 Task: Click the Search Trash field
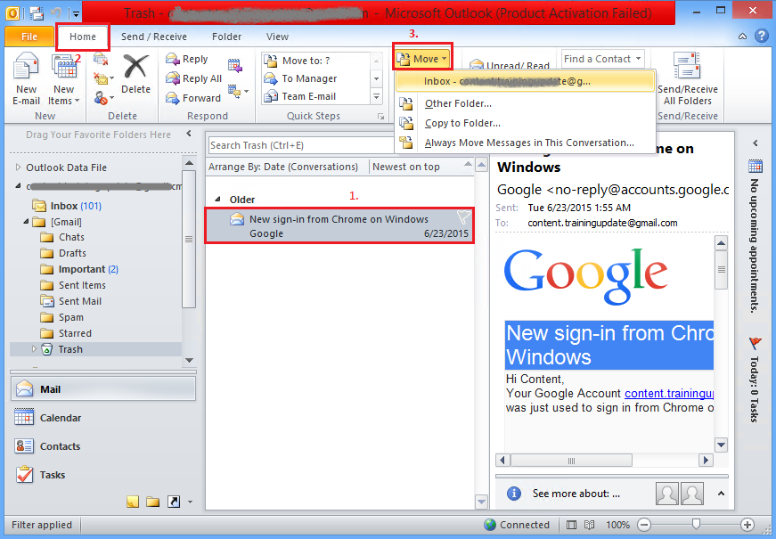pyautogui.click(x=301, y=145)
